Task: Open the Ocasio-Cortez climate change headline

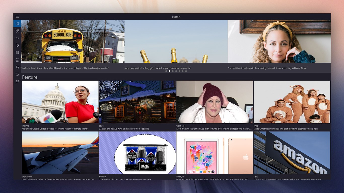Action: [55, 129]
